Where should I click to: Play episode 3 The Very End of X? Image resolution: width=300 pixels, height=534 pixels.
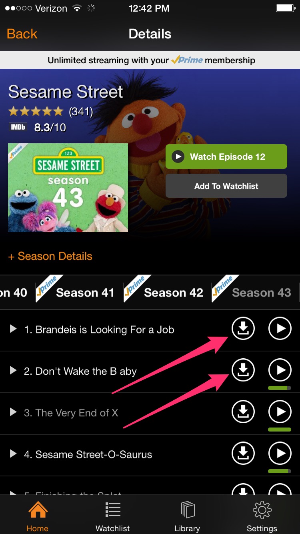[x=280, y=412]
